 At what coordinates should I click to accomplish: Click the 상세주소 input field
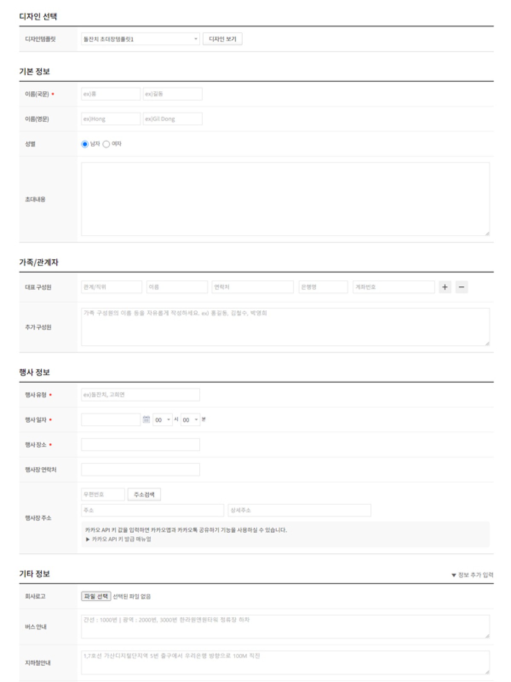click(x=299, y=510)
